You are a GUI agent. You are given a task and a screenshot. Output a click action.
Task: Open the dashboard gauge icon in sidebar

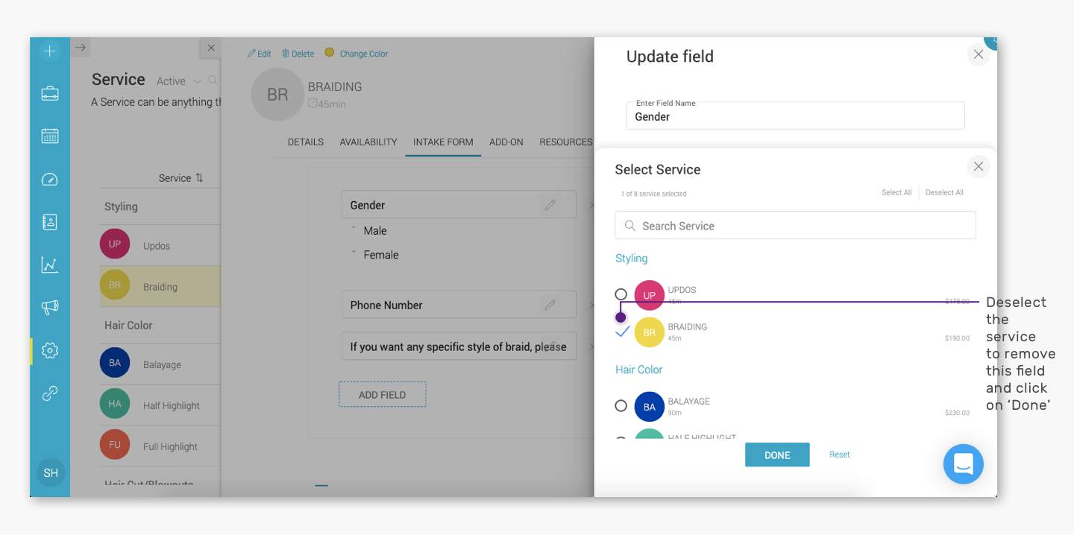pos(50,179)
